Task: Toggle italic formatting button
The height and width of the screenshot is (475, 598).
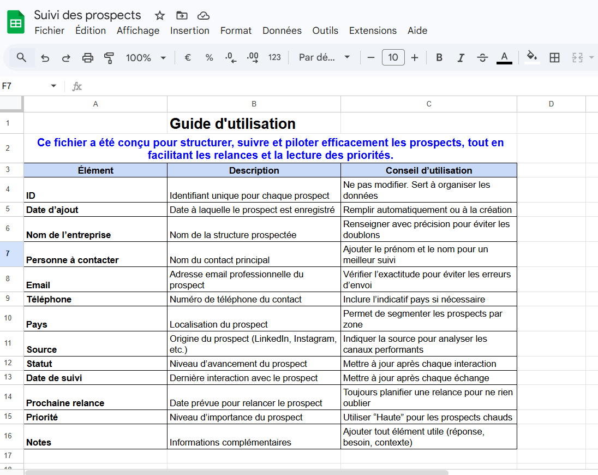Action: point(461,58)
